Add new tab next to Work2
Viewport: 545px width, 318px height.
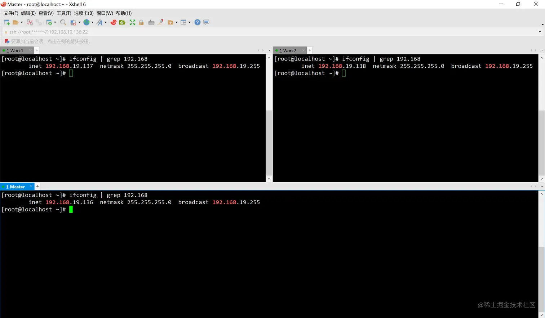[x=310, y=50]
